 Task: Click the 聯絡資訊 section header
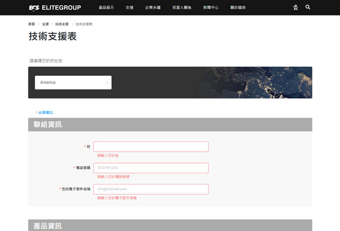coord(170,125)
